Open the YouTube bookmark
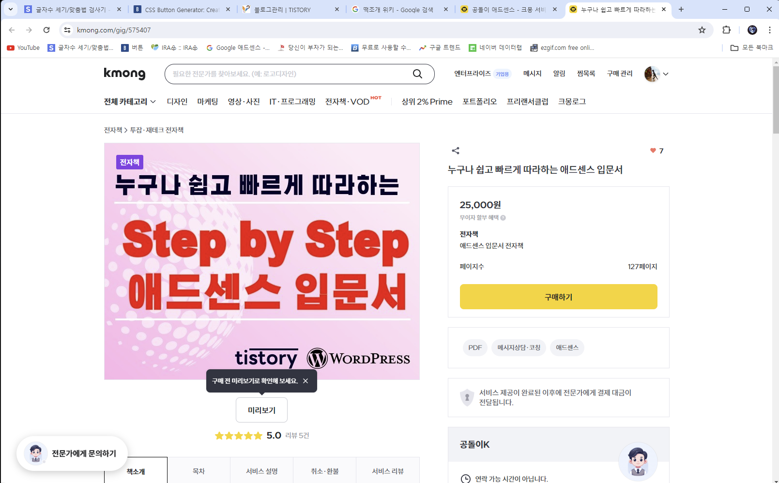This screenshot has width=779, height=483. (x=23, y=47)
